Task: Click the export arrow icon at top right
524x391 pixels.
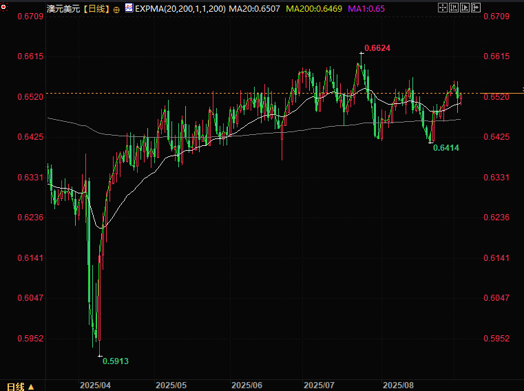Action: (476, 8)
